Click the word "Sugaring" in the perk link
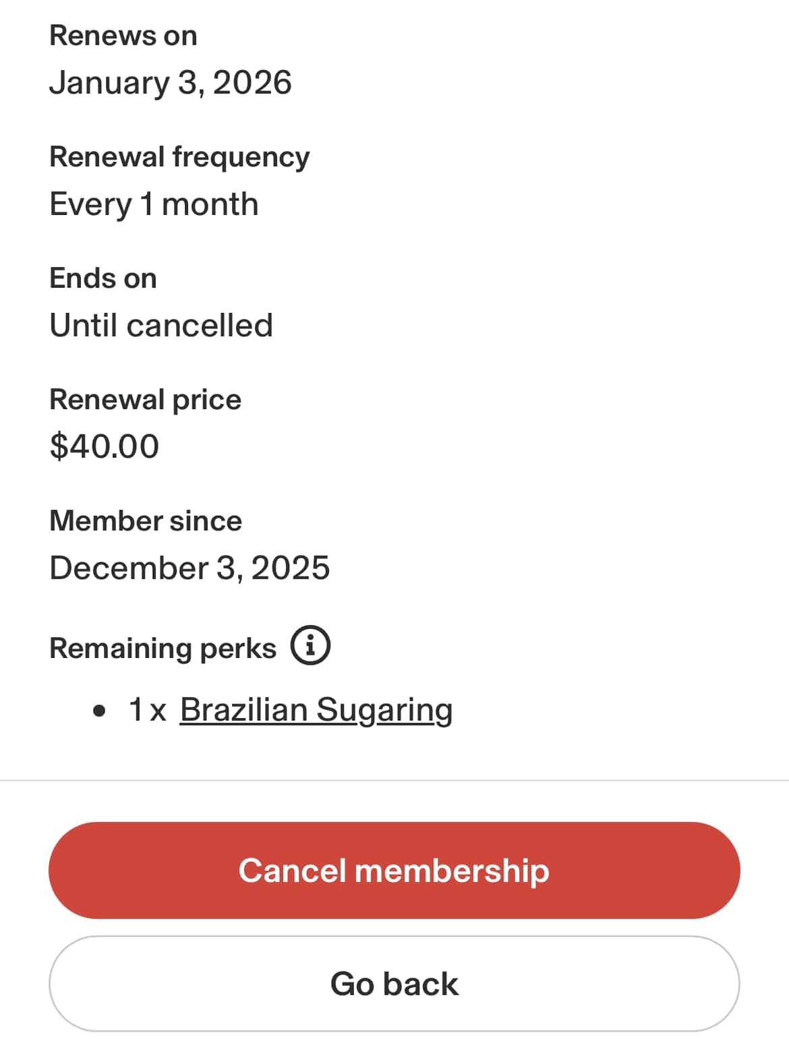 384,709
